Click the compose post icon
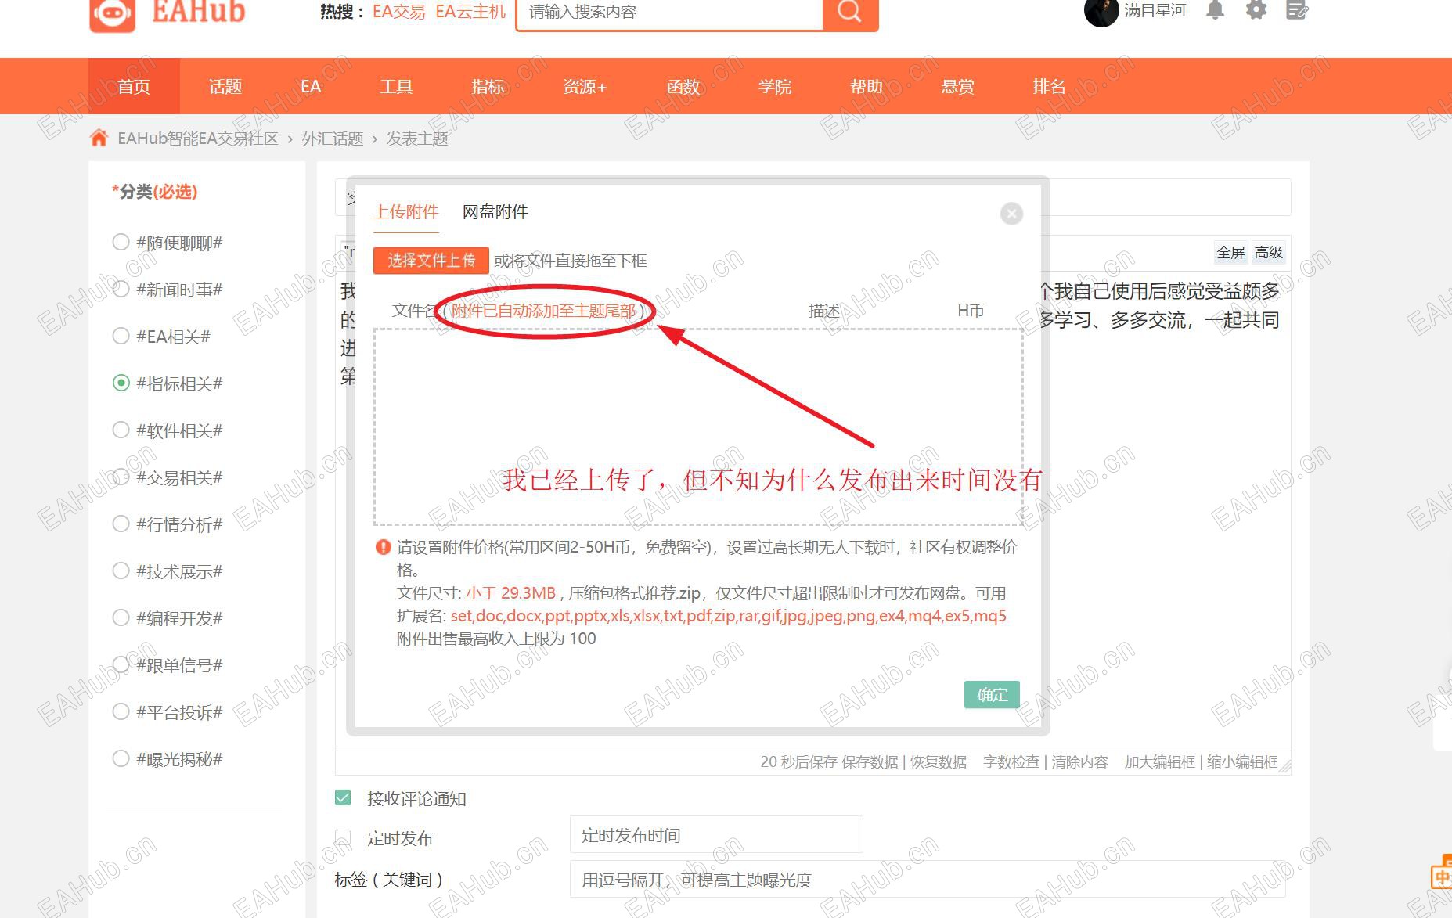The height and width of the screenshot is (918, 1452). coord(1297,10)
